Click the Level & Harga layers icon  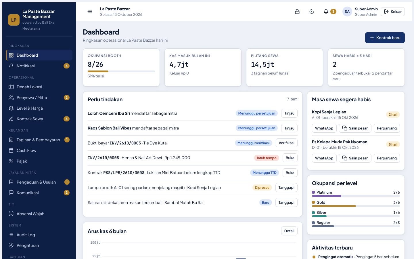click(x=11, y=108)
